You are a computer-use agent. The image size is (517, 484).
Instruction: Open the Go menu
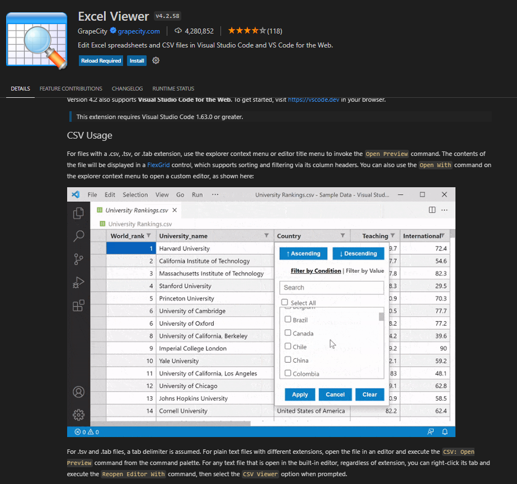(x=180, y=194)
